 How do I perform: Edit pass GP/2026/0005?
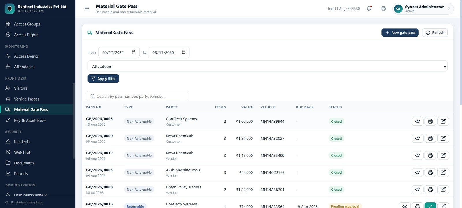pyautogui.click(x=443, y=121)
